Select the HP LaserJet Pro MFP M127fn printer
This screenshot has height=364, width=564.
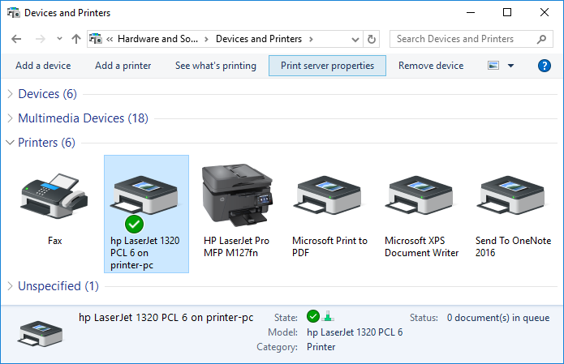[237, 195]
